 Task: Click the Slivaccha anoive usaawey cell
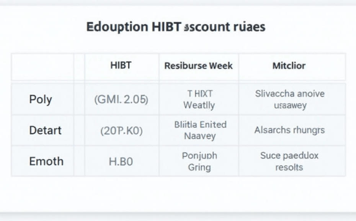pos(290,99)
